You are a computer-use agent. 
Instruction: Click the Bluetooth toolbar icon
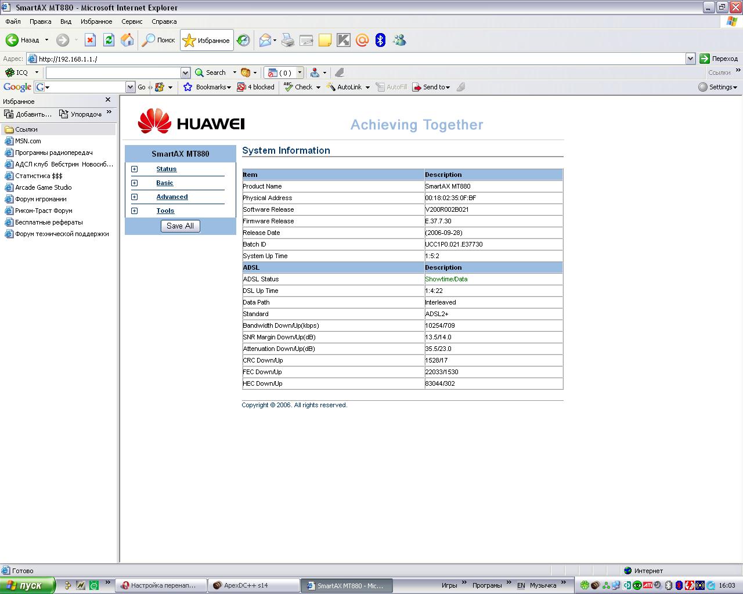click(381, 40)
